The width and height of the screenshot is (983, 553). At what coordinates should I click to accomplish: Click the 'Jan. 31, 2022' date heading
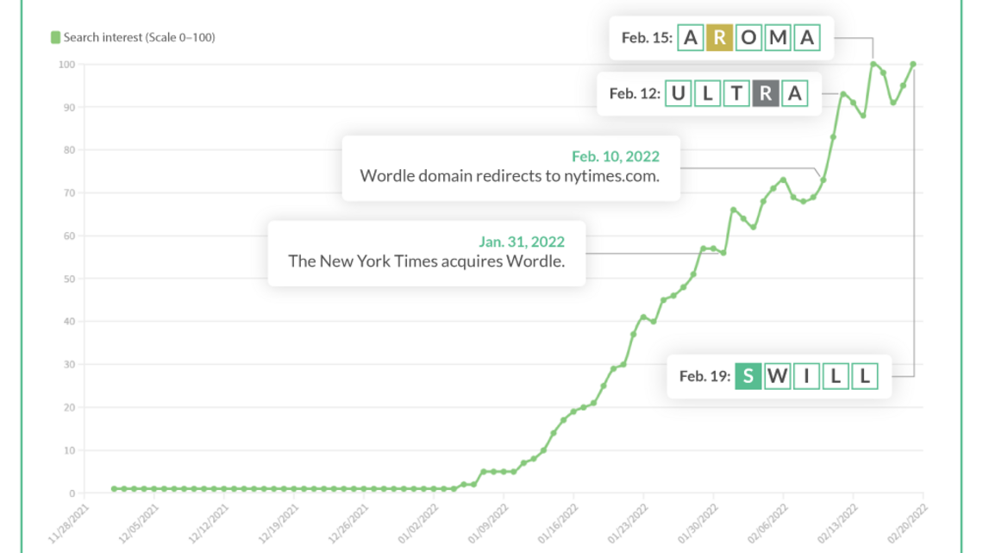click(522, 242)
